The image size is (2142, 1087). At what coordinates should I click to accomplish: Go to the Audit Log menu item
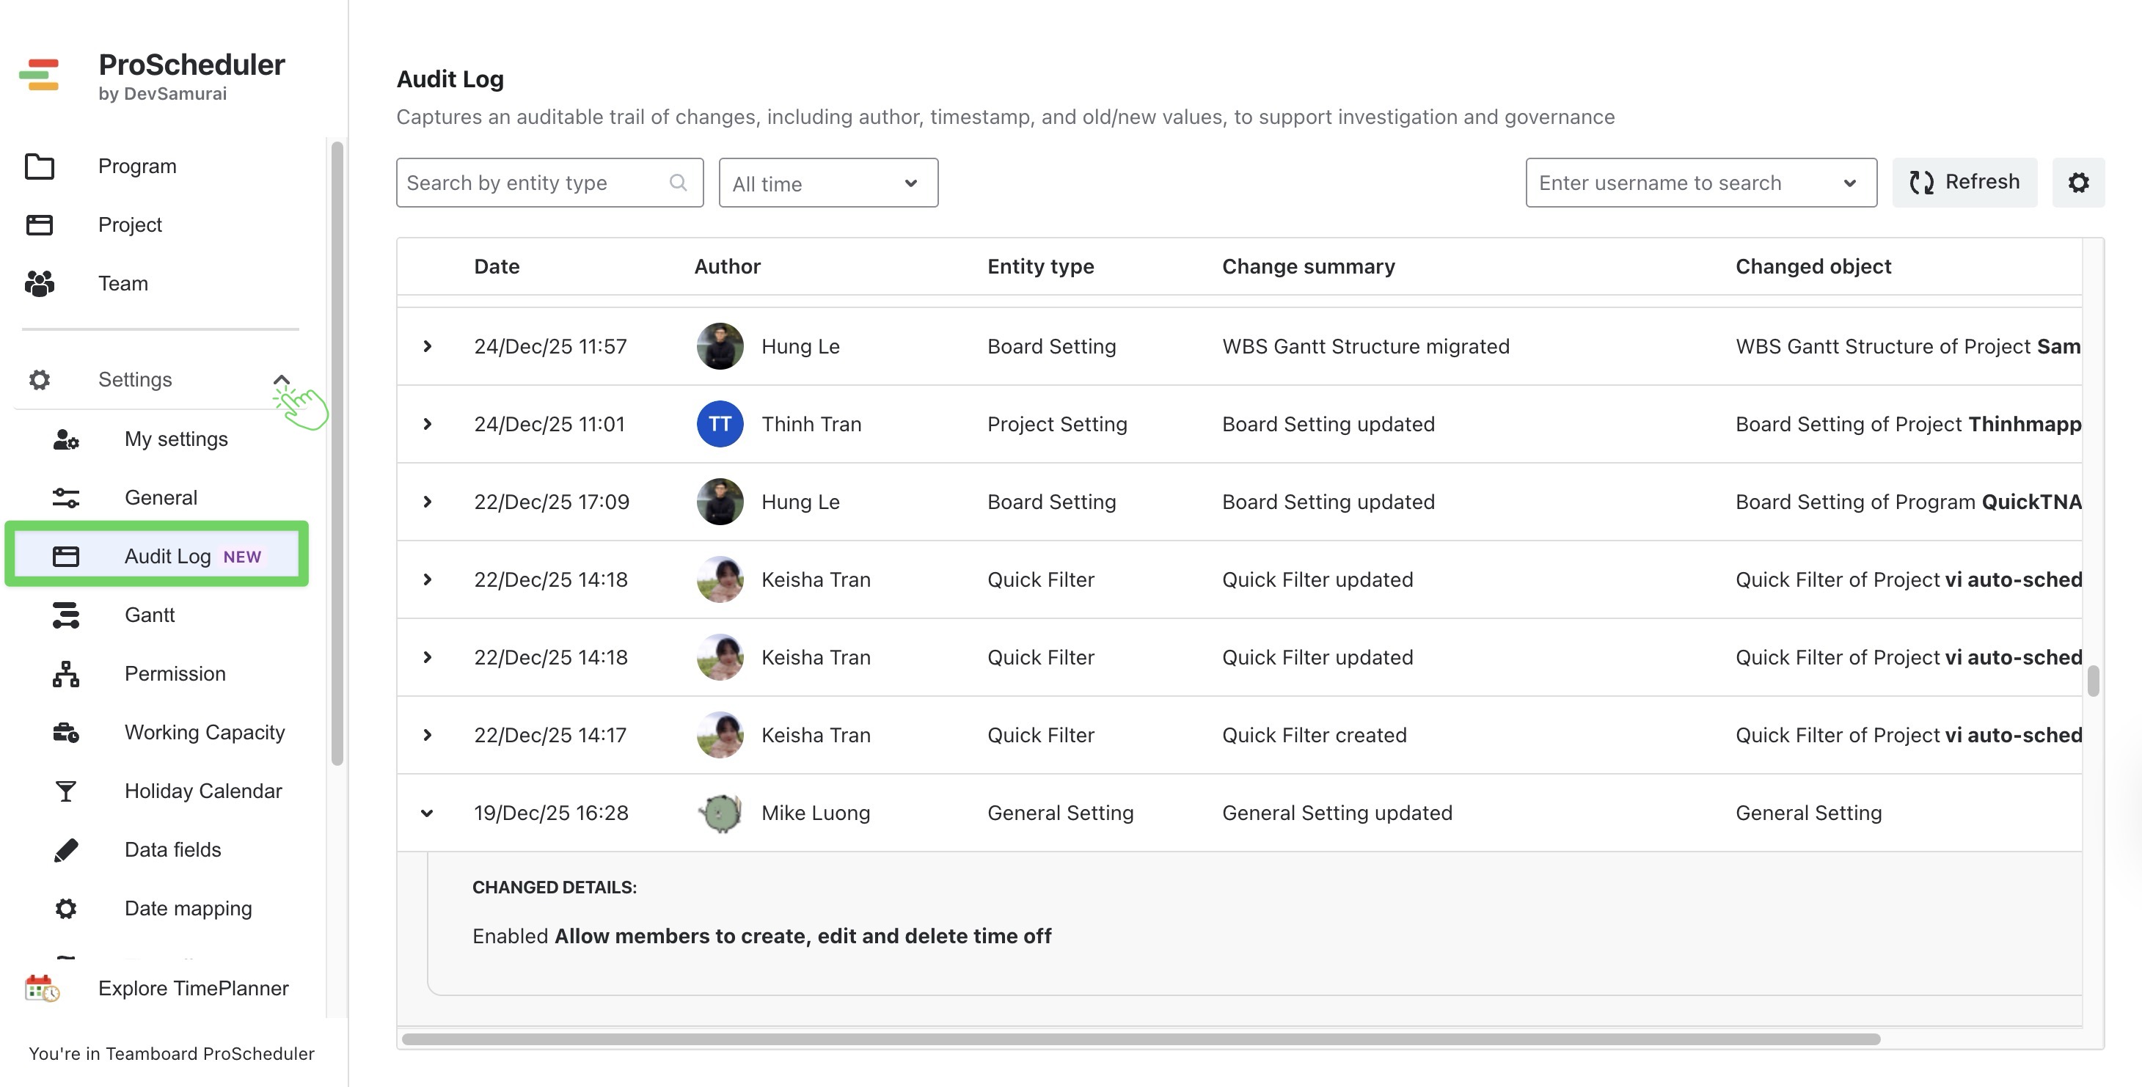pyautogui.click(x=167, y=555)
